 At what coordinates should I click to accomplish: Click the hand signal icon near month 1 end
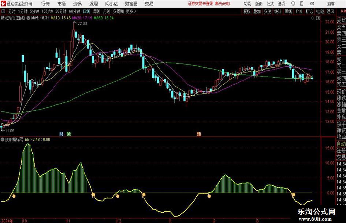click(209, 195)
